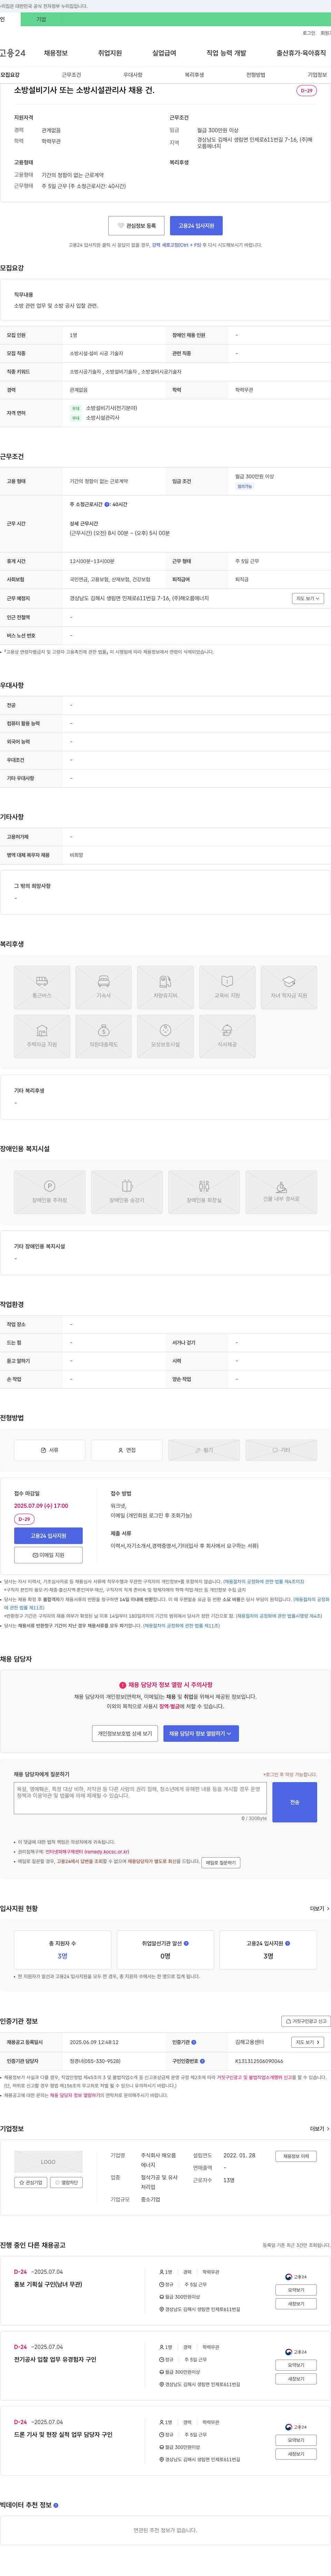This screenshot has width=331, height=2576.
Task: Click the 통근버스 welfare icon tile
Action: [42, 986]
